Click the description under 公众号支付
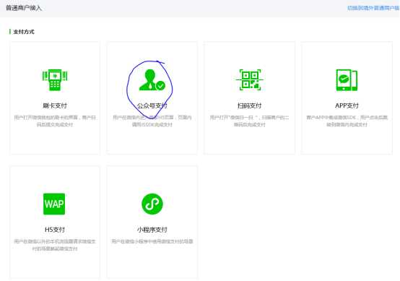The width and height of the screenshot is (400, 281). click(x=152, y=121)
